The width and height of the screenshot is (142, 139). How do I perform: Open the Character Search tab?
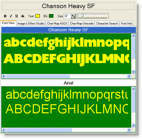(107, 23)
